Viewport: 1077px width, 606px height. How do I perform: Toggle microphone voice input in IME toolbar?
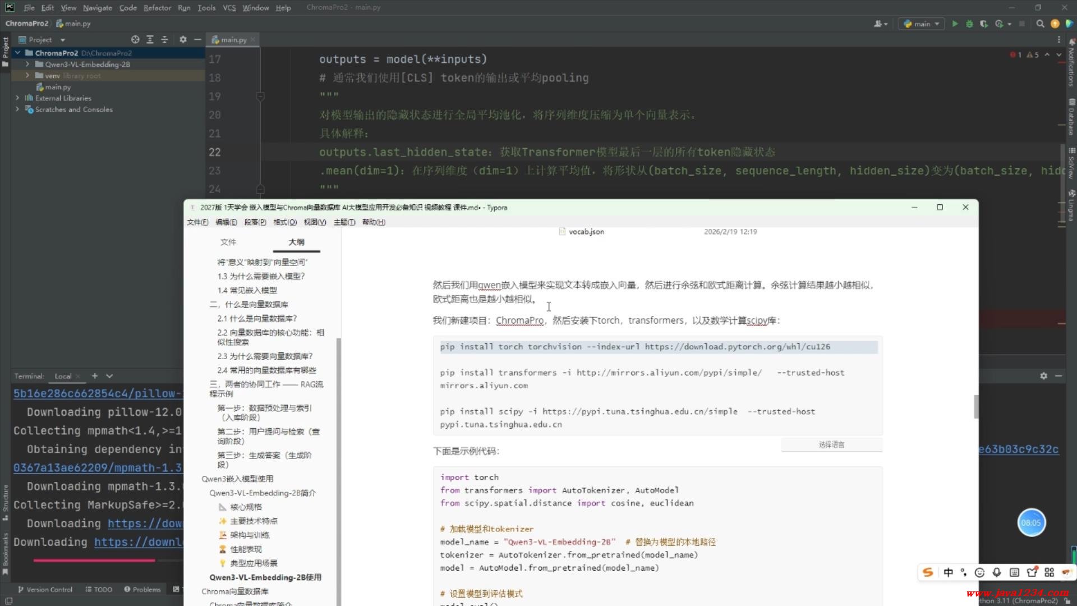(997, 572)
